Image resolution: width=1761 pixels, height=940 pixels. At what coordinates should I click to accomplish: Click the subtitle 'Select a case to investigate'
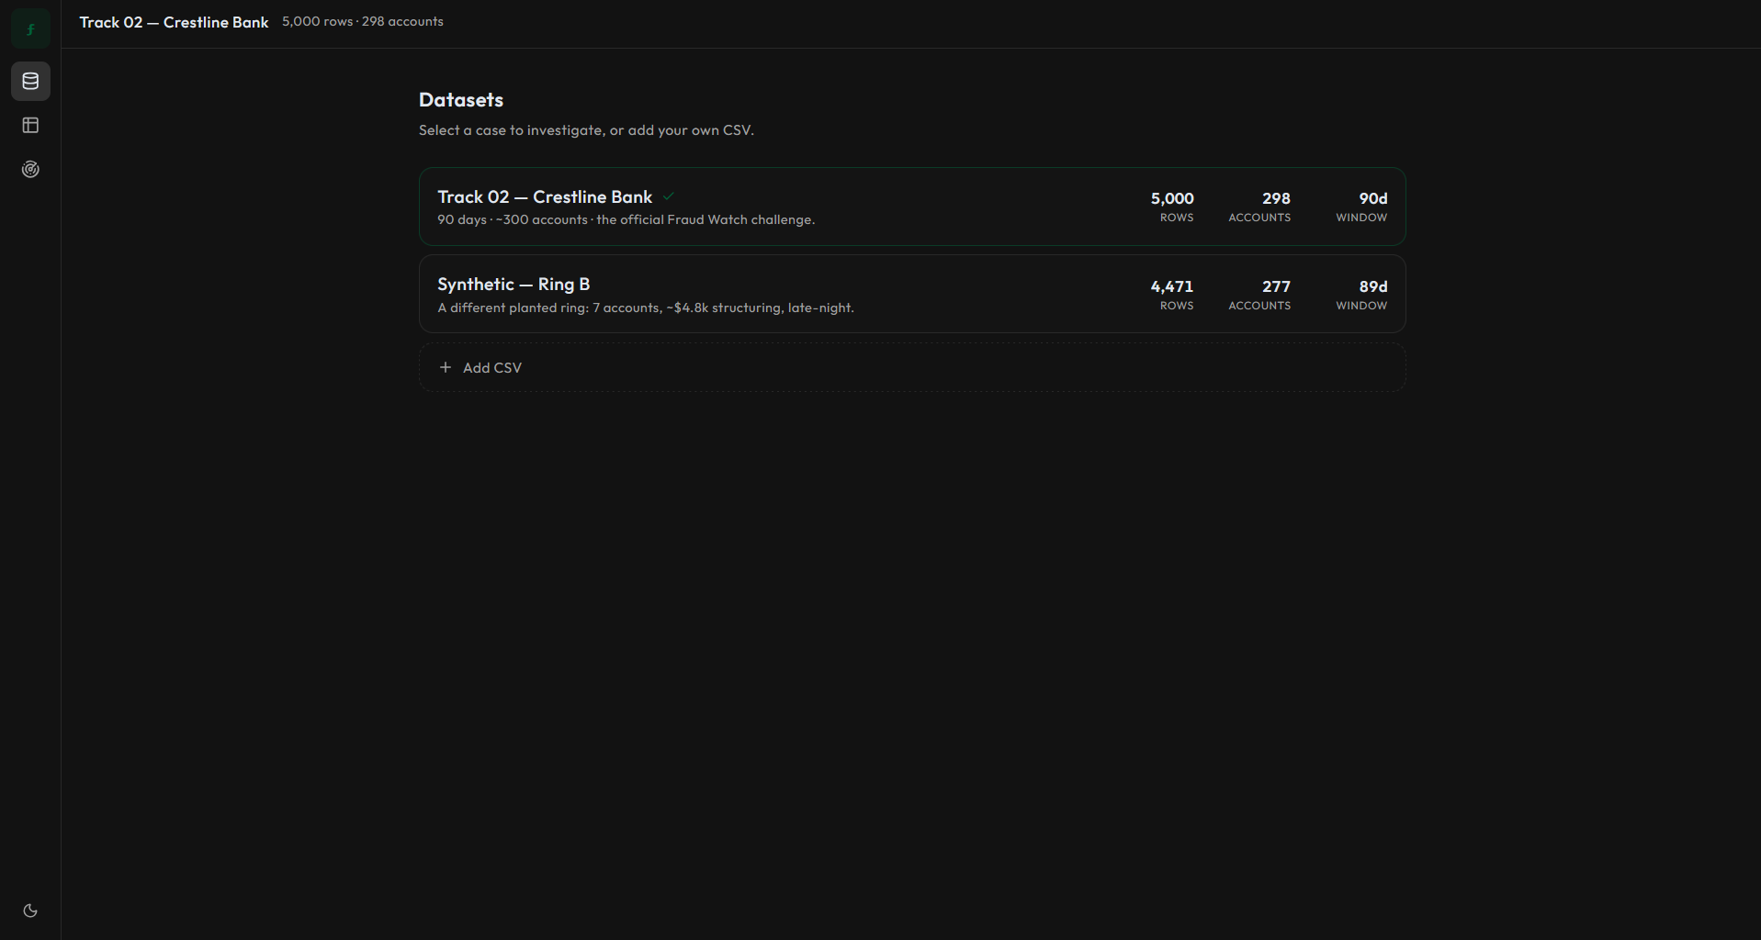pos(586,130)
